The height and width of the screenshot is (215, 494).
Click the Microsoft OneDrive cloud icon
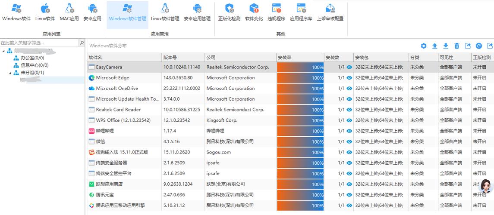(x=91, y=89)
